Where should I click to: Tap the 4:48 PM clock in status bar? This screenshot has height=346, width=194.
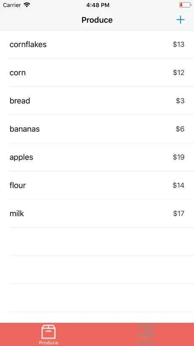point(98,5)
